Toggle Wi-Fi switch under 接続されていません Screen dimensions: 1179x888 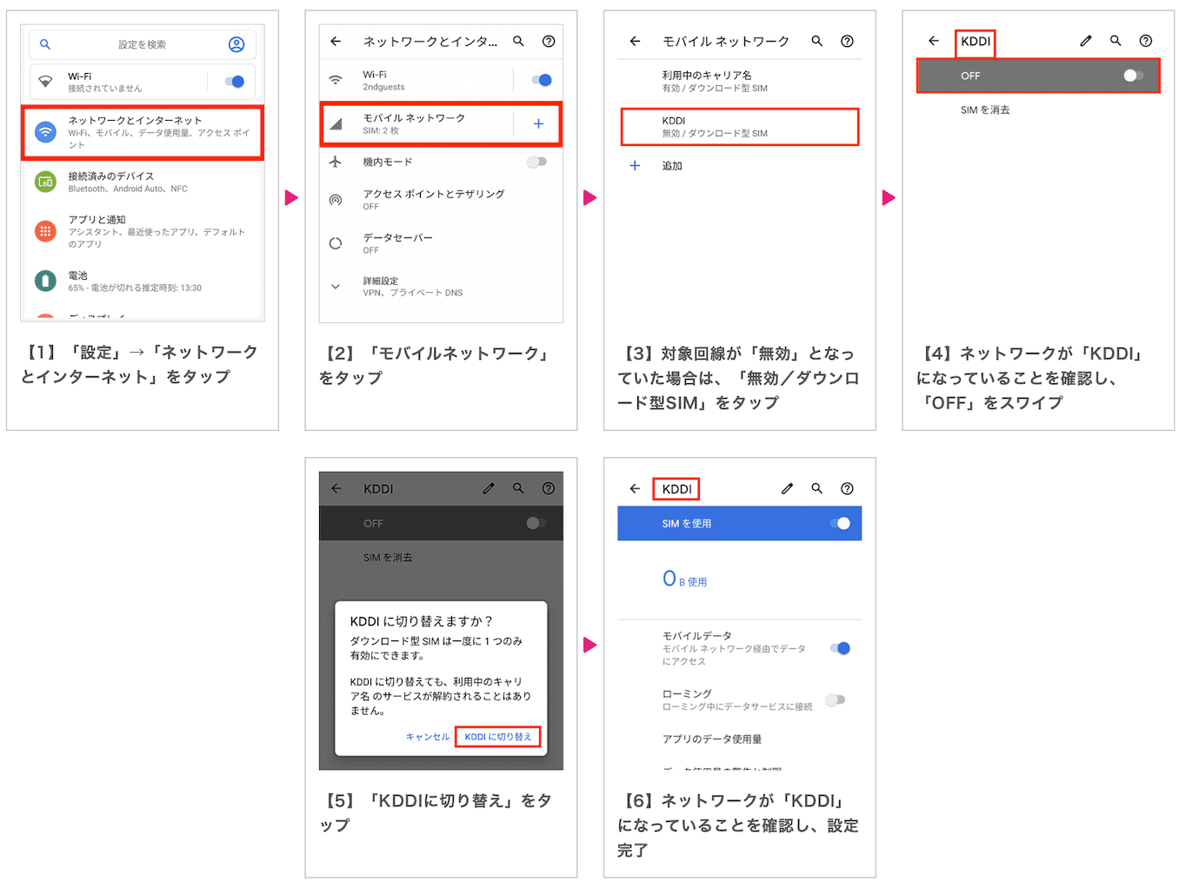[x=235, y=82]
